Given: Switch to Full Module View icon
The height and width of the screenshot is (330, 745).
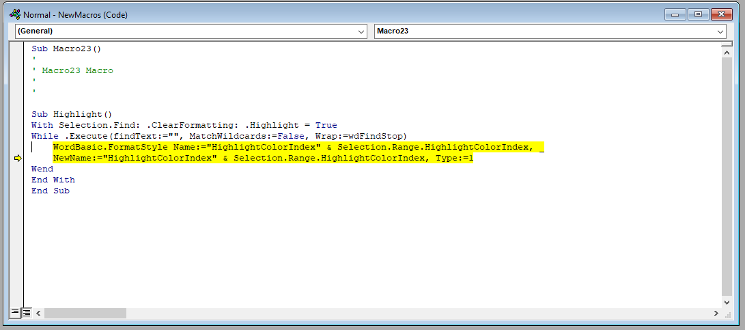Looking at the screenshot, I should [26, 312].
